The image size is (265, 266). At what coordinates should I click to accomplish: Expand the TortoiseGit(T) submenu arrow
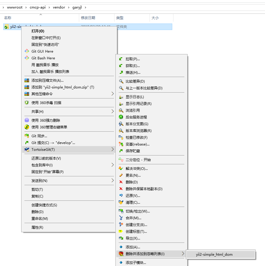pyautogui.click(x=112, y=149)
